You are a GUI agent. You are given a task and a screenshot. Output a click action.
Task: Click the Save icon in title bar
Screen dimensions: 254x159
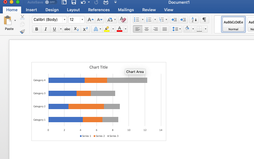tap(74, 2)
